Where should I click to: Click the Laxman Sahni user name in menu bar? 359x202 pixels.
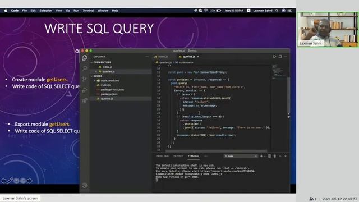coord(263,11)
